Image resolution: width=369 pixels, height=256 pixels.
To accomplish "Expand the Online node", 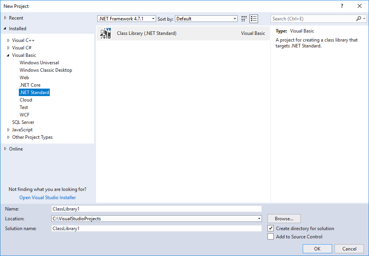I will click(5, 149).
